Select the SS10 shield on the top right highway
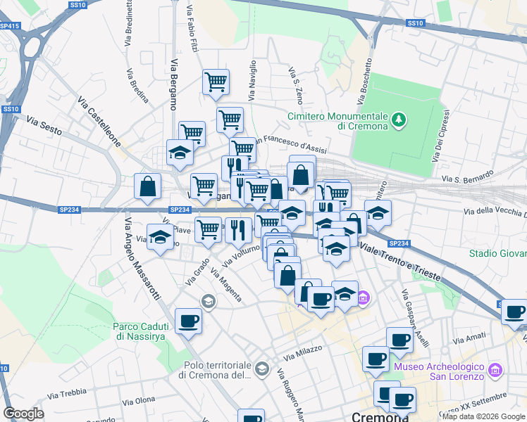 click(x=416, y=23)
